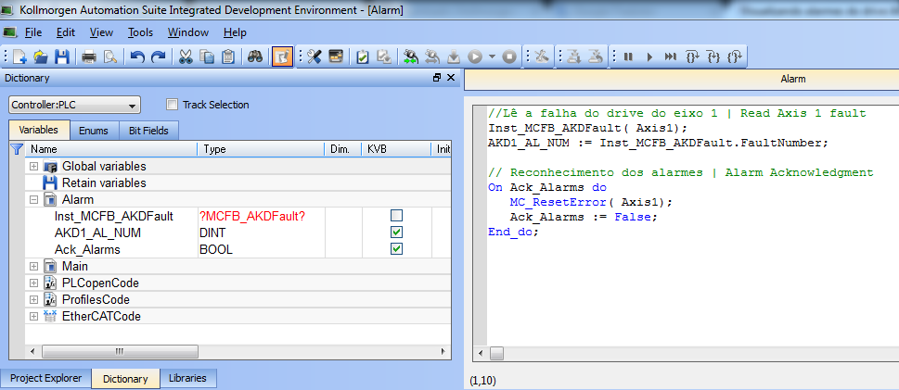Viewport: 899px width, 390px height.
Task: Copy selection with the copy icon
Action: (x=206, y=57)
